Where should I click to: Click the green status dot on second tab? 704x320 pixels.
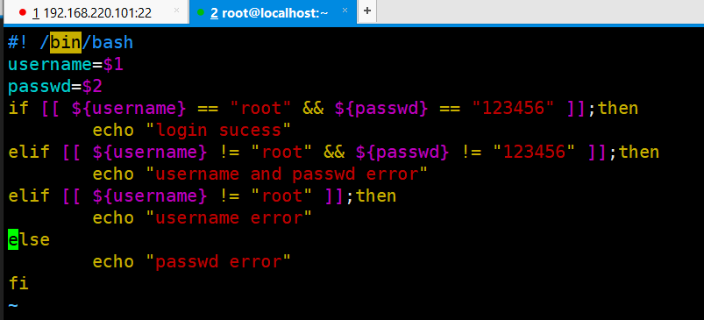click(x=201, y=12)
